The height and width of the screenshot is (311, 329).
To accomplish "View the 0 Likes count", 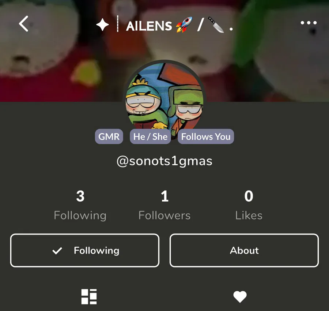I will tap(249, 205).
